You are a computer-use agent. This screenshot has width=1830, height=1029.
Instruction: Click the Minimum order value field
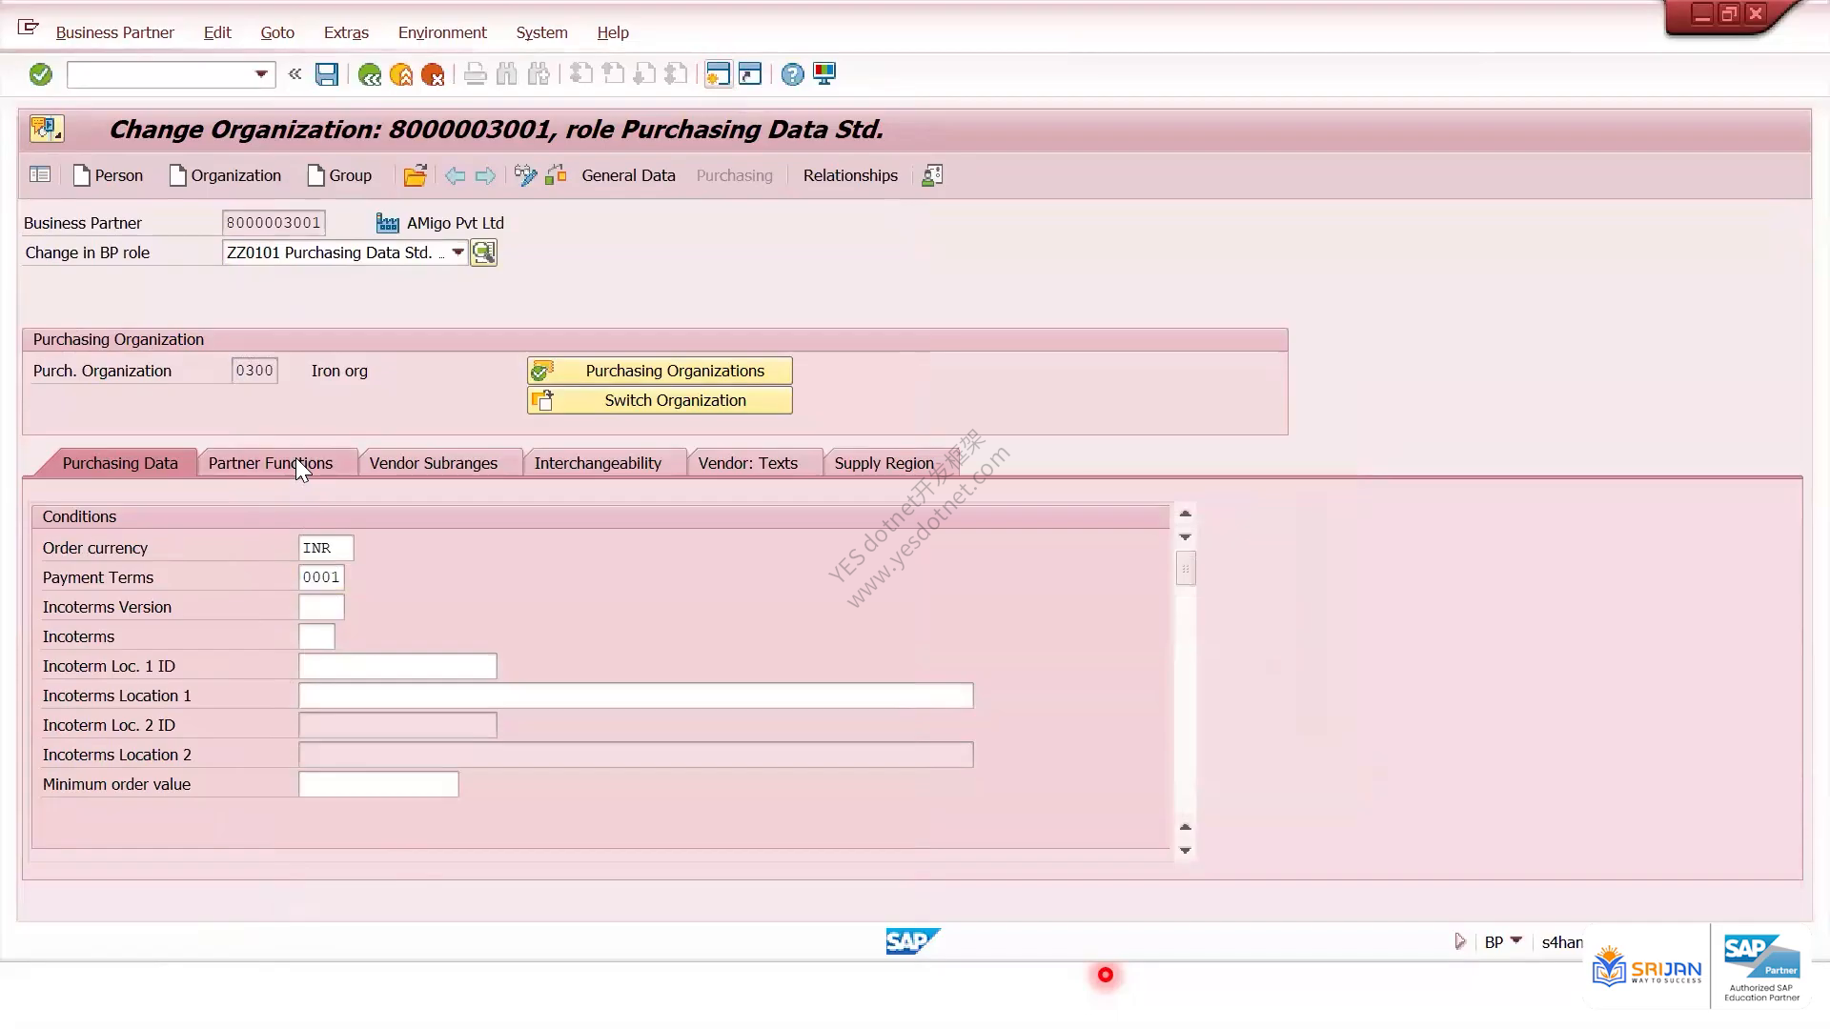click(x=378, y=784)
